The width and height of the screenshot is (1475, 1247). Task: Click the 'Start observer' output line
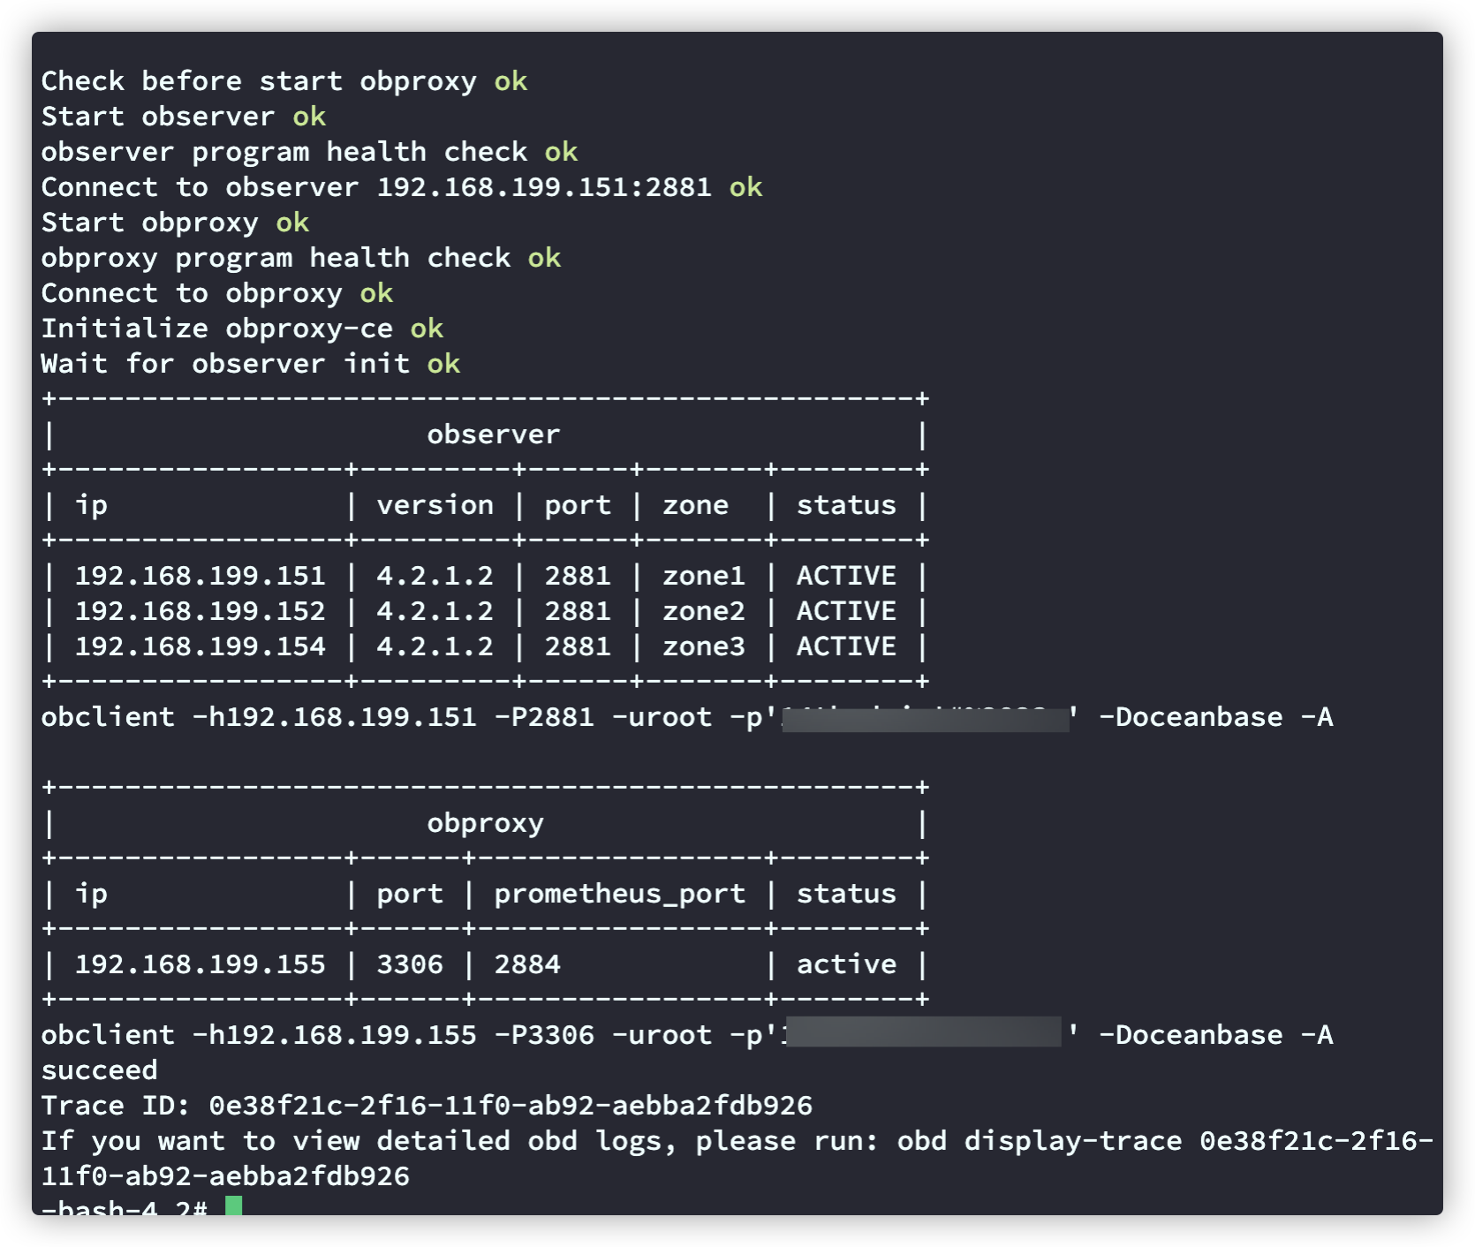point(183,117)
